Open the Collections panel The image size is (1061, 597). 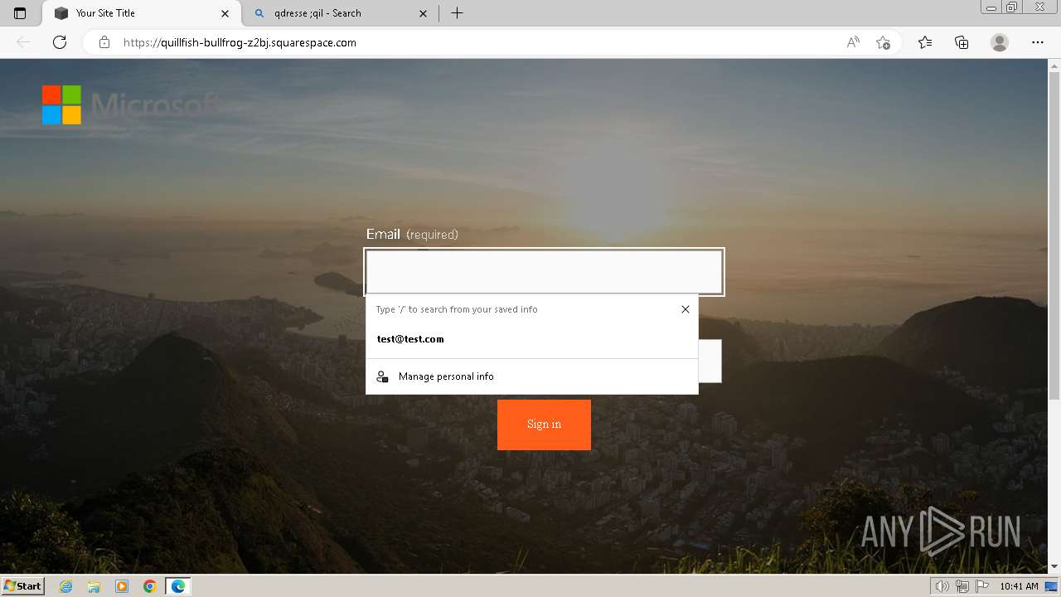click(x=962, y=42)
